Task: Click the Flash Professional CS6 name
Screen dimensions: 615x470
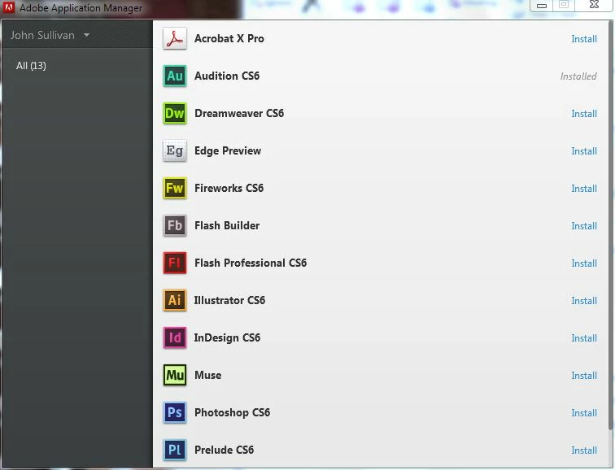Action: click(x=251, y=263)
